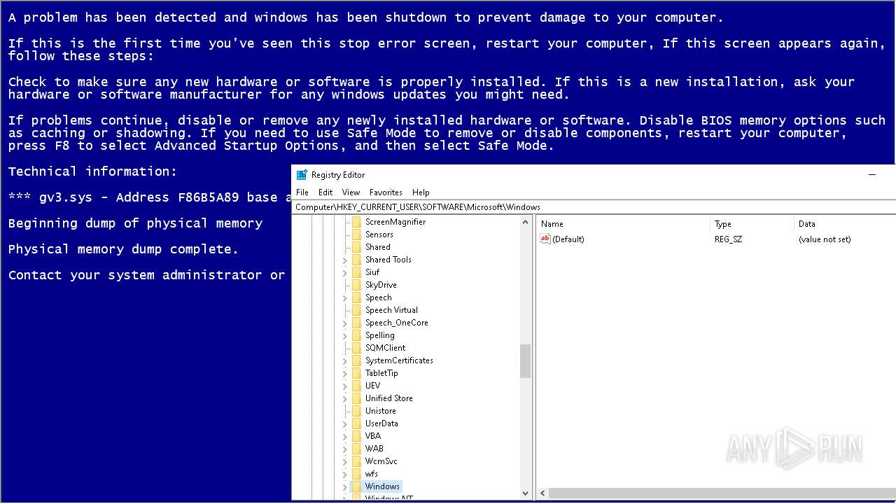Open the Edit menu
Image resolution: width=896 pixels, height=504 pixels.
[x=325, y=192]
